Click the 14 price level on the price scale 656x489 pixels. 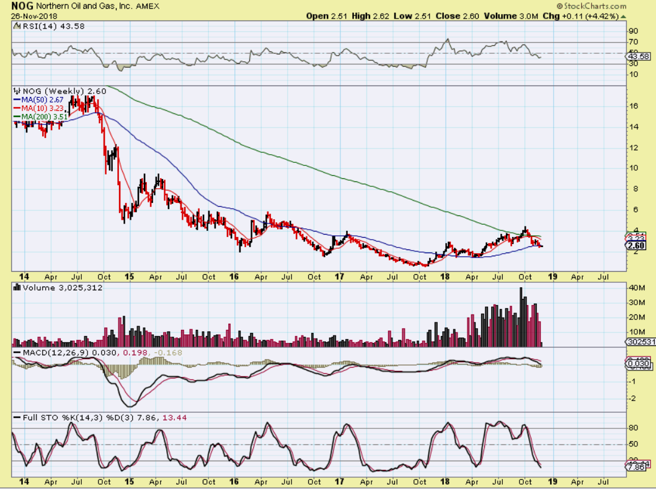[x=633, y=127]
